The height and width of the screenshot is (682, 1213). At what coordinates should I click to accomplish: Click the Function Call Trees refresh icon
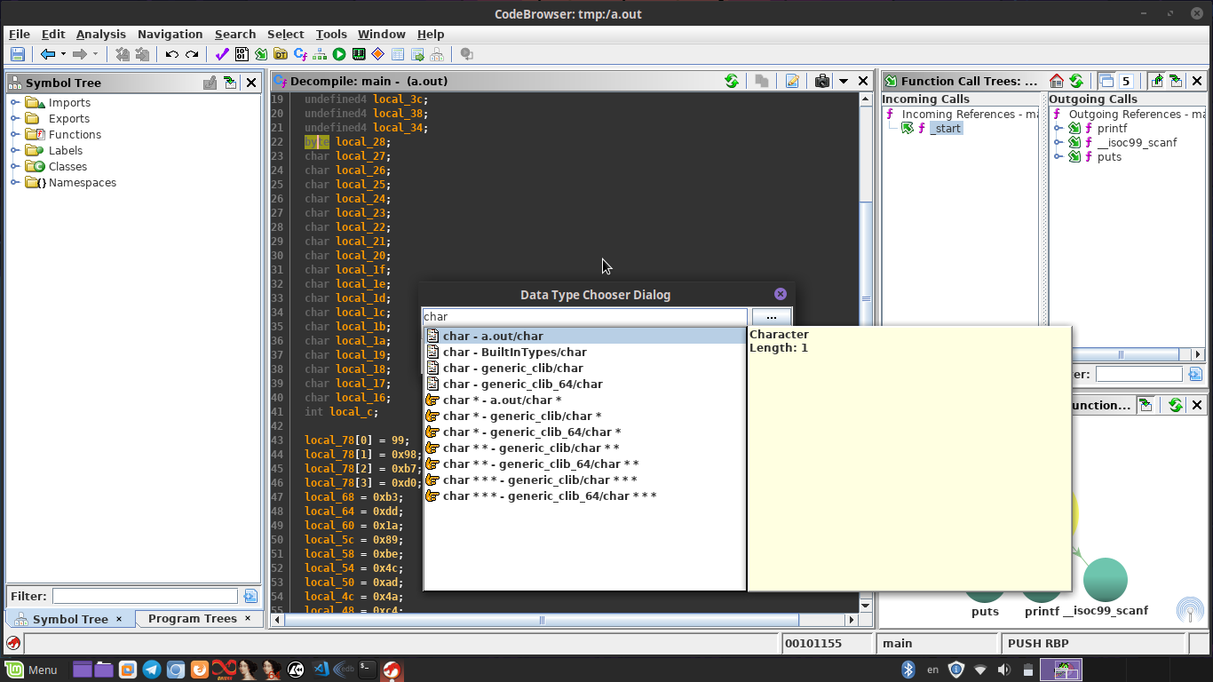(x=1076, y=81)
